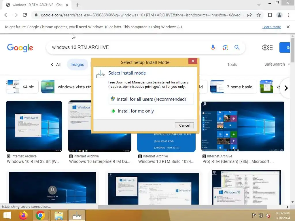
Task: Click the Chrome forward arrow
Action: (x=16, y=15)
